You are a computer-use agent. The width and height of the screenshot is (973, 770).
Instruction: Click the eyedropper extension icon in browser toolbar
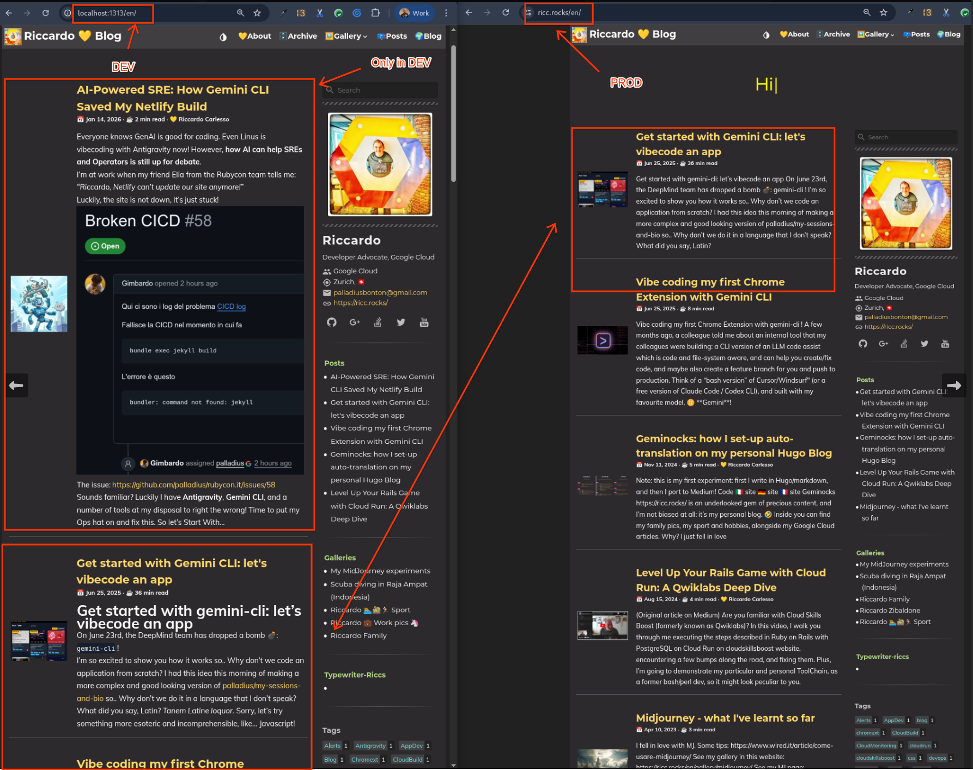point(284,13)
